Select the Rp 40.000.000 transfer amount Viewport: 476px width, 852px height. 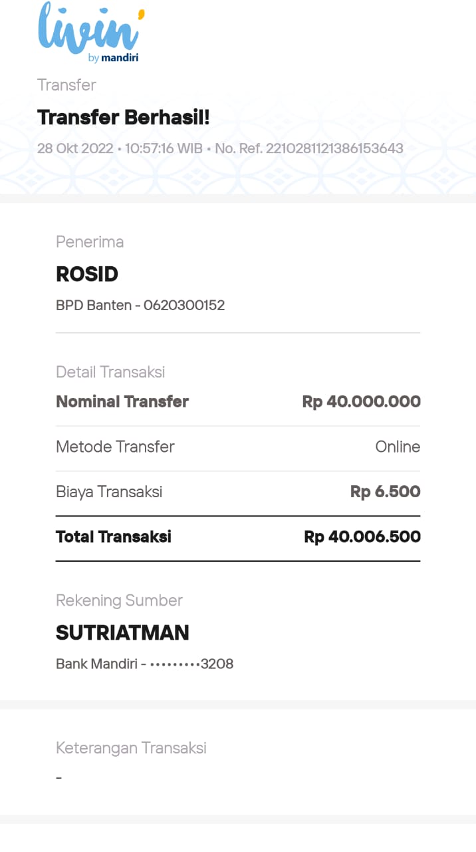361,401
